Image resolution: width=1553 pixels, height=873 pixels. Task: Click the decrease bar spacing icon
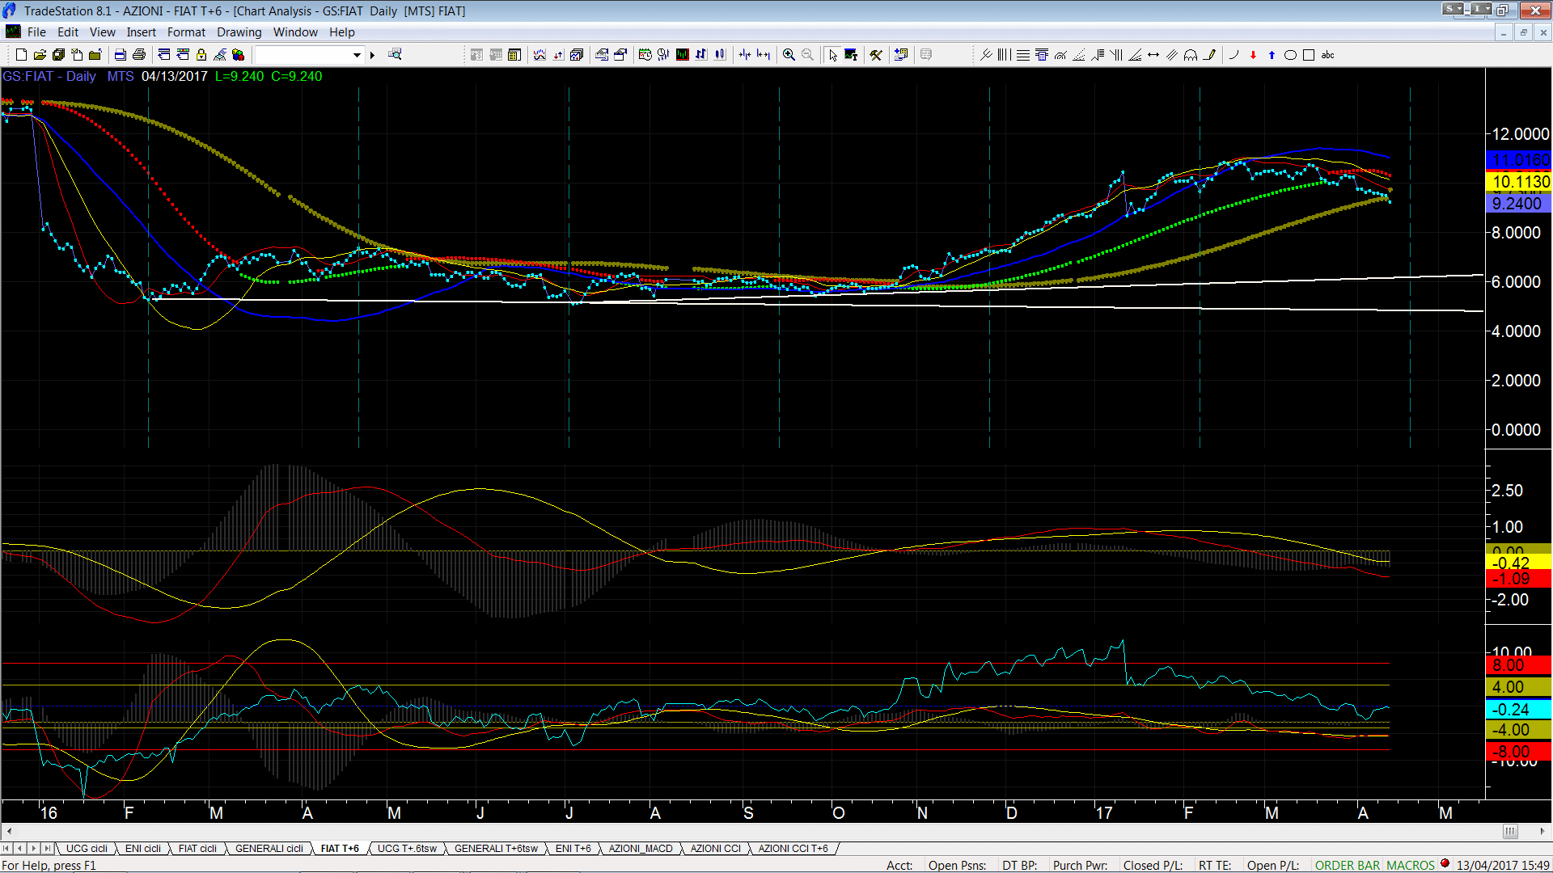tap(745, 55)
